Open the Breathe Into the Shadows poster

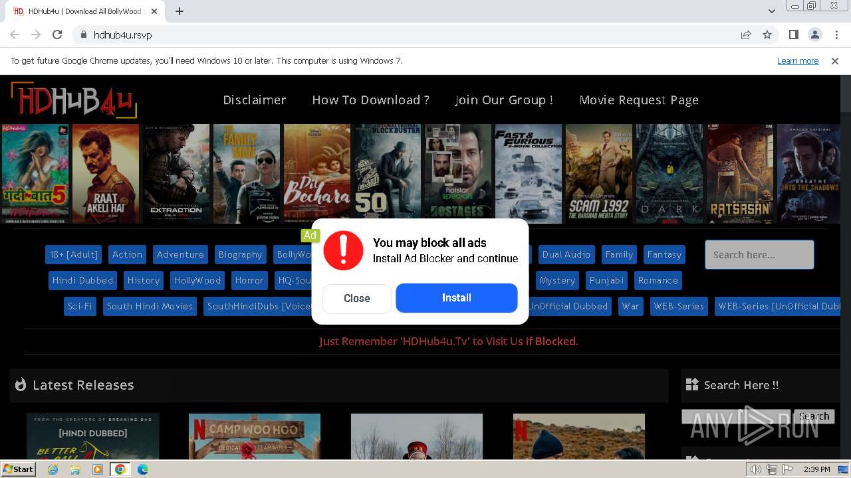809,174
